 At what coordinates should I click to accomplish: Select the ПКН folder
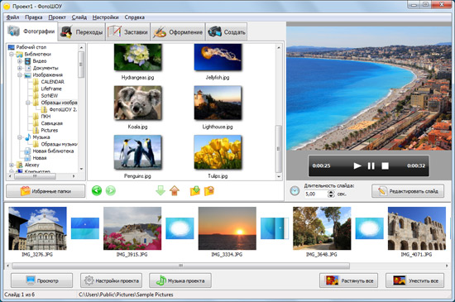pos(42,117)
